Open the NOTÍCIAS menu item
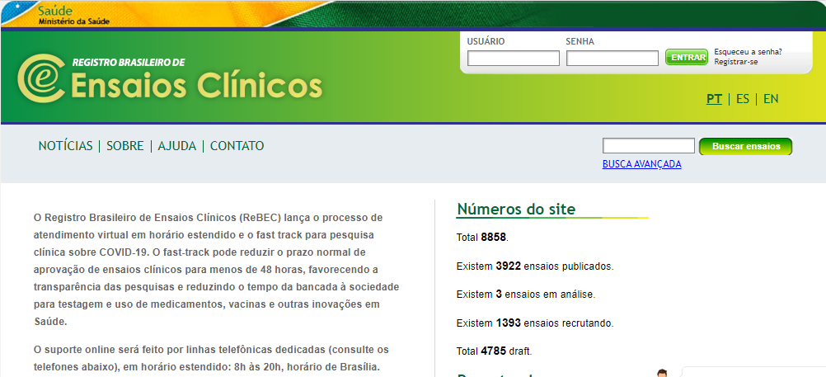The width and height of the screenshot is (826, 377). pos(65,146)
